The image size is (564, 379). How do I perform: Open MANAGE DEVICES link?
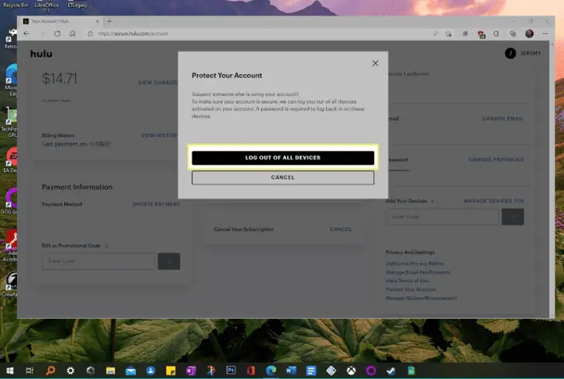pos(494,200)
